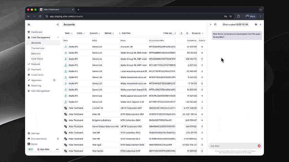289x162 pixels.
Task: Open Cash Flows in the sidebar
Action: (37, 59)
